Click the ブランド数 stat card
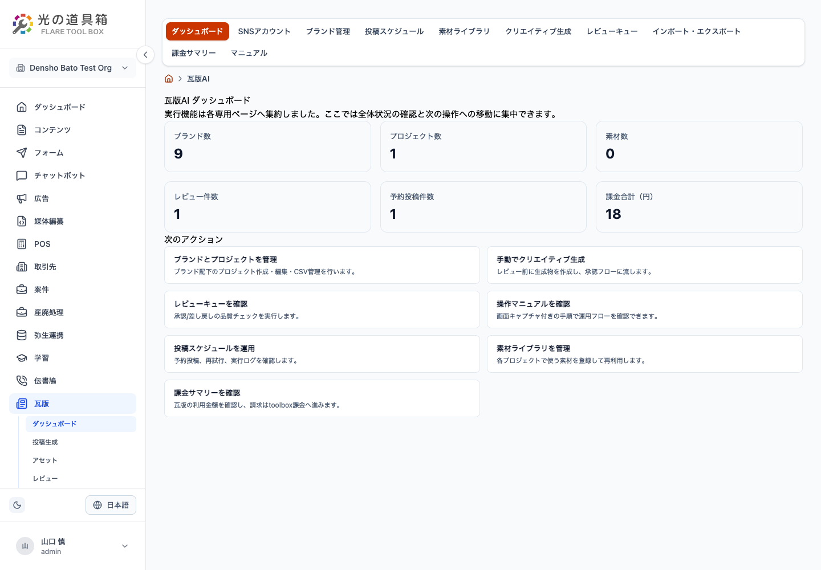This screenshot has width=821, height=570. pyautogui.click(x=267, y=146)
